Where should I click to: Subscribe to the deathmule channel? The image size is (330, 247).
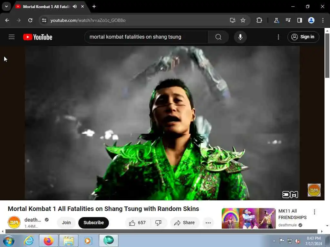[94, 223]
